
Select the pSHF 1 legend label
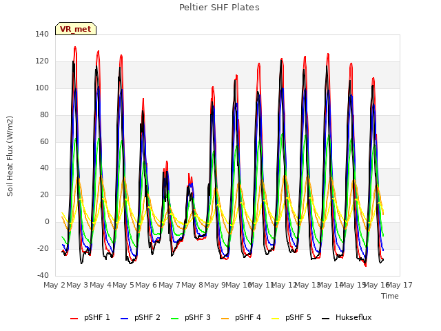96,317
